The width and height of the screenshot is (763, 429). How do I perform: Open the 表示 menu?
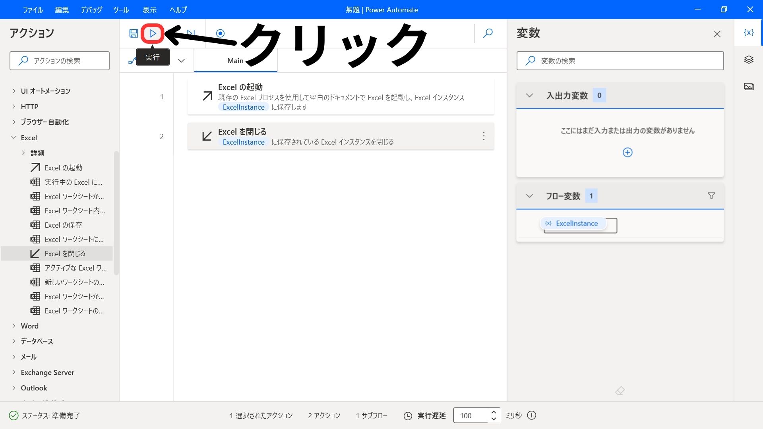[149, 10]
